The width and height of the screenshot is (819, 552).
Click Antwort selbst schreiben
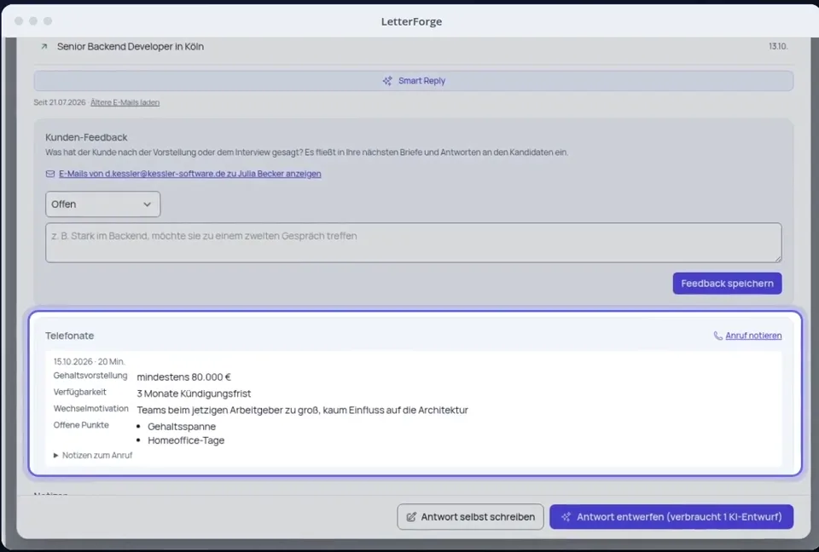(470, 516)
